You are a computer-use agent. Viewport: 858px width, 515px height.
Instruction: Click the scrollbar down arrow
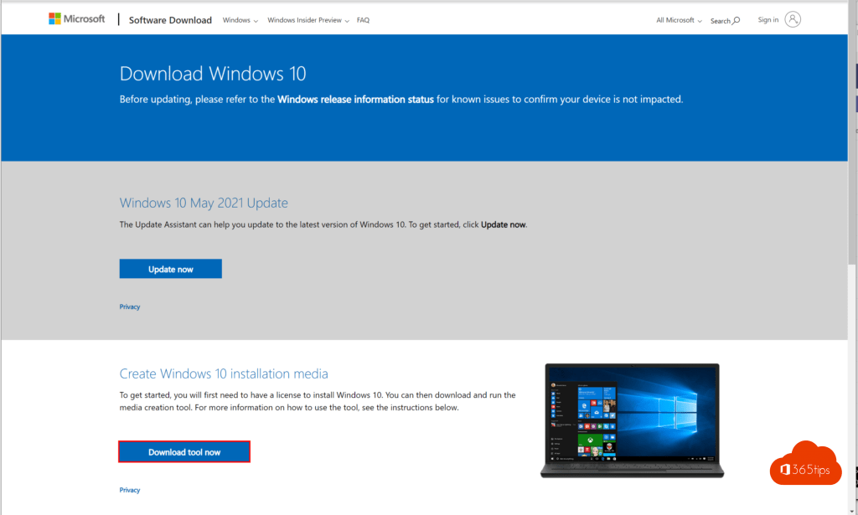(853, 509)
